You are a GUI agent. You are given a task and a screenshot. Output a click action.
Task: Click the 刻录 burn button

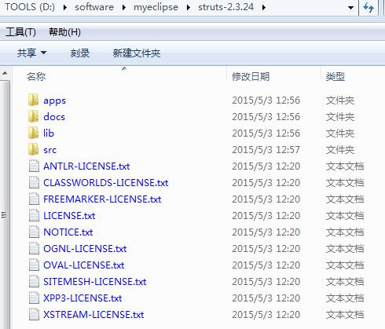(80, 53)
